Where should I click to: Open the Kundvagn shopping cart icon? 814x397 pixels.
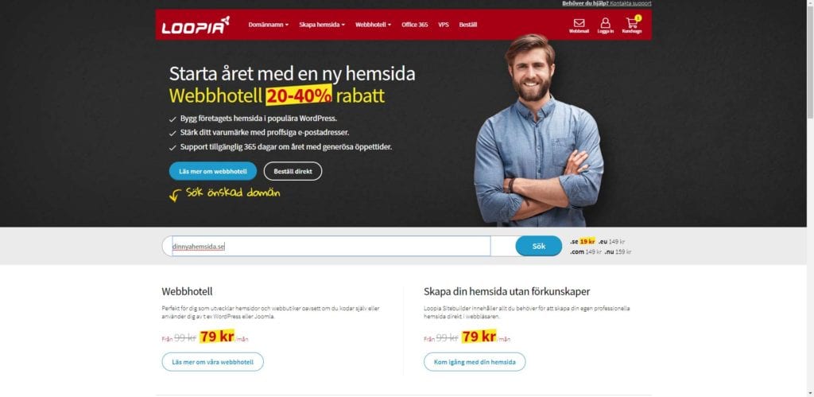click(632, 23)
